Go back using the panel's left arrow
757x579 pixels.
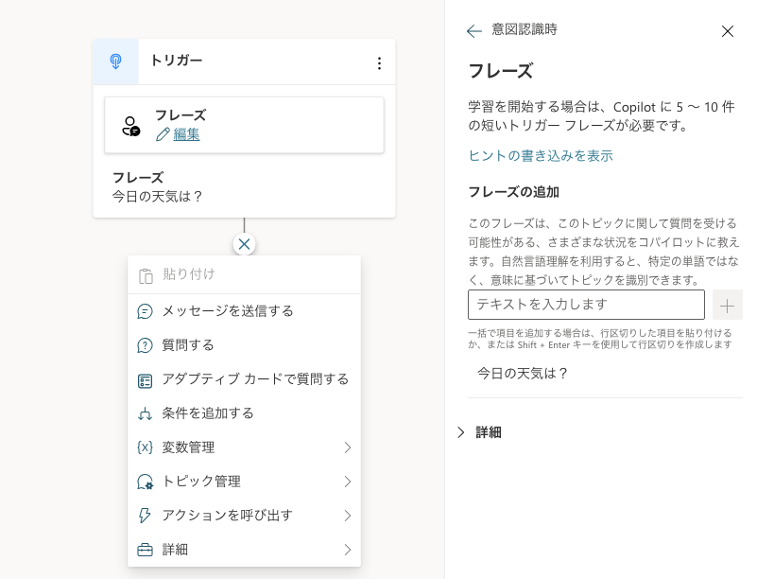tap(474, 31)
